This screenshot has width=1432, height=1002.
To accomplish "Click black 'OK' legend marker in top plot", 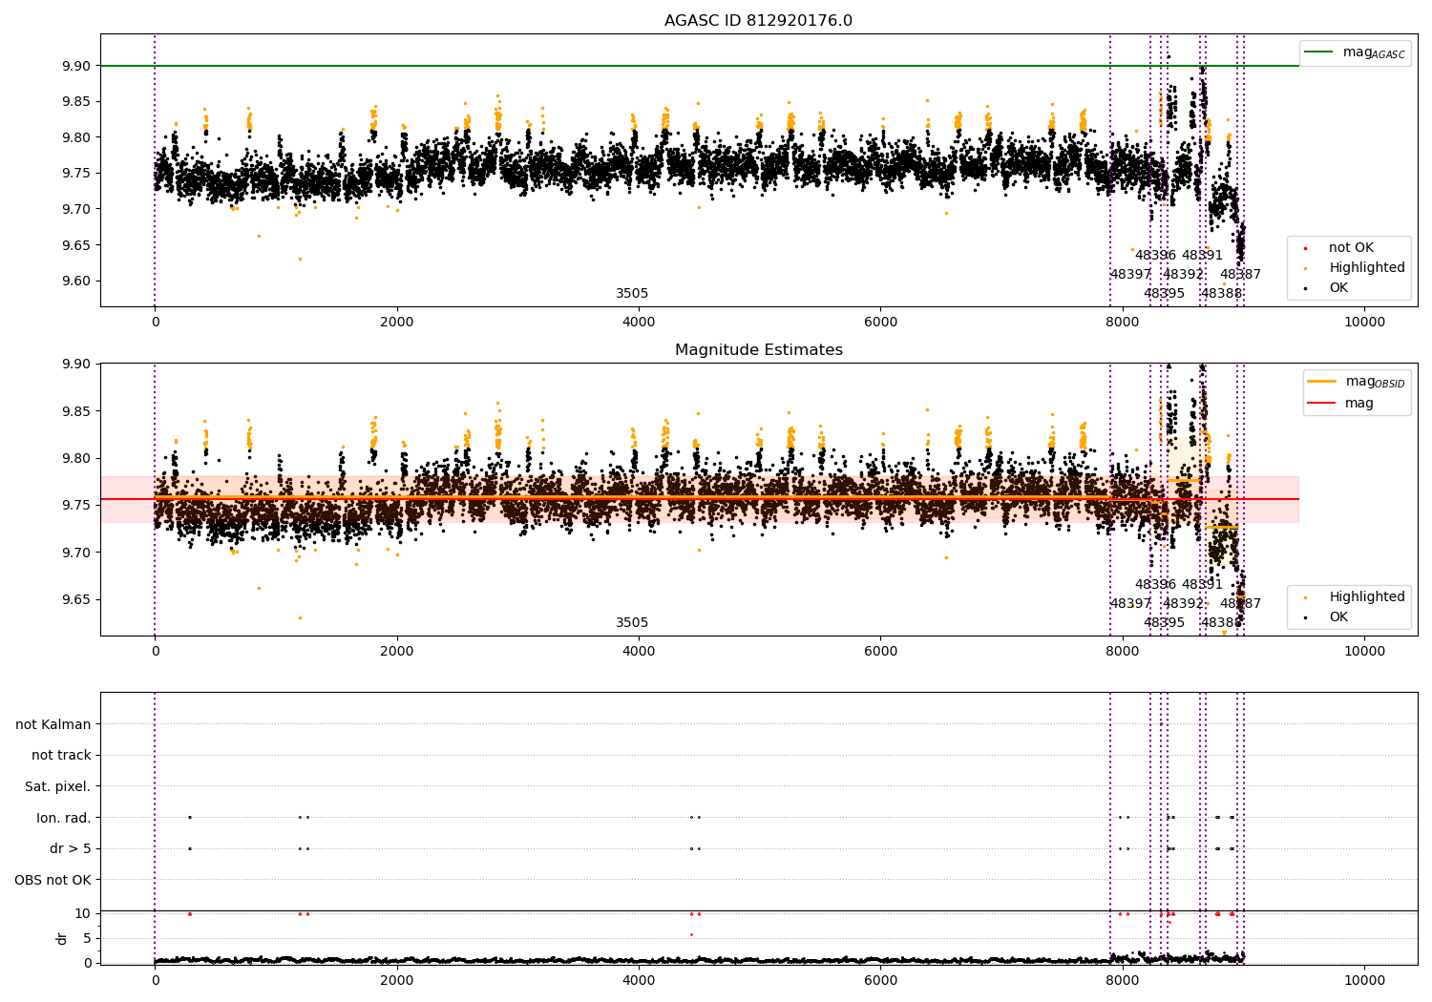I will pos(1306,288).
